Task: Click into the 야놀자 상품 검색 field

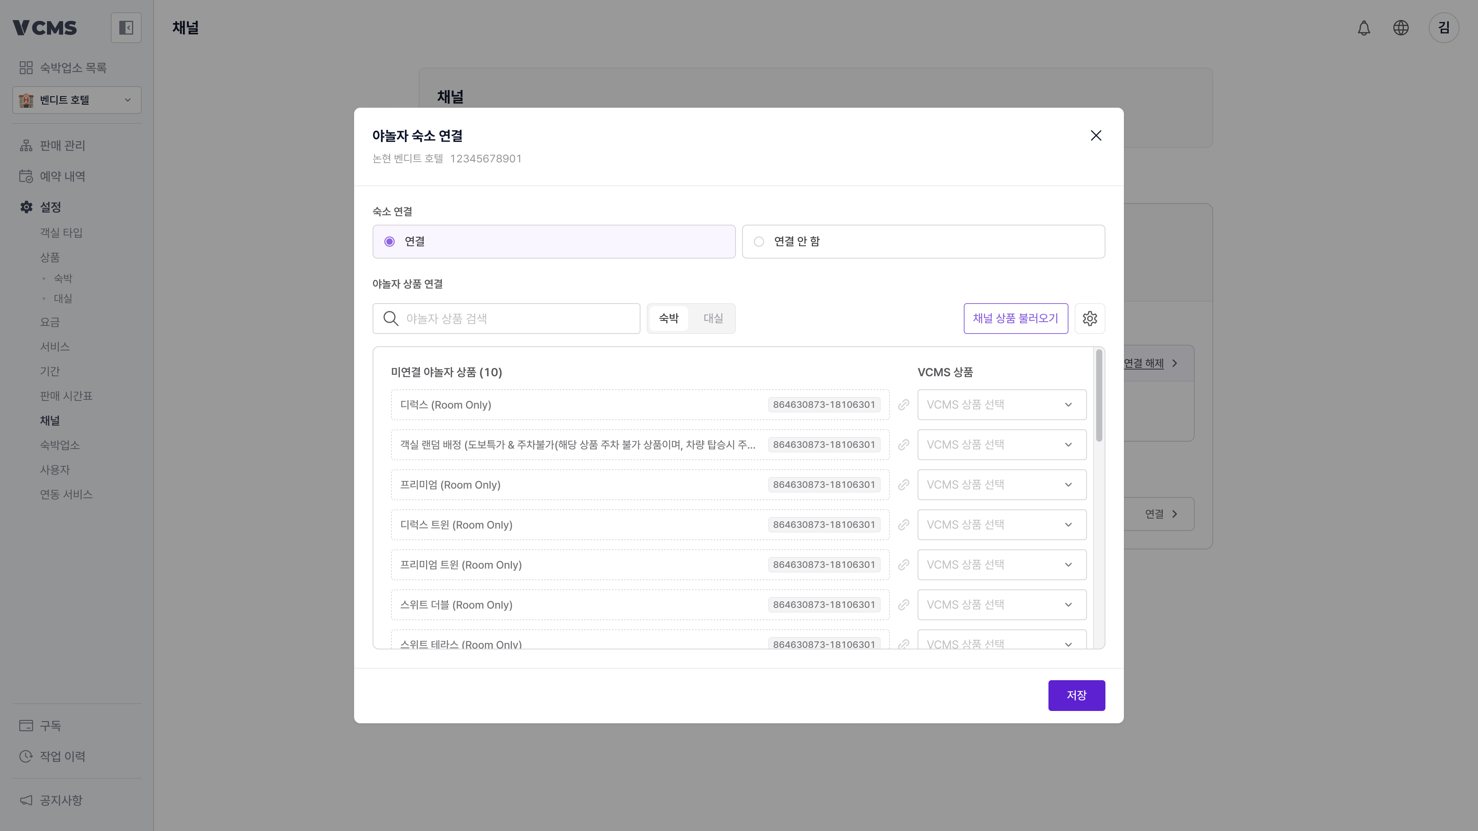Action: coord(506,318)
